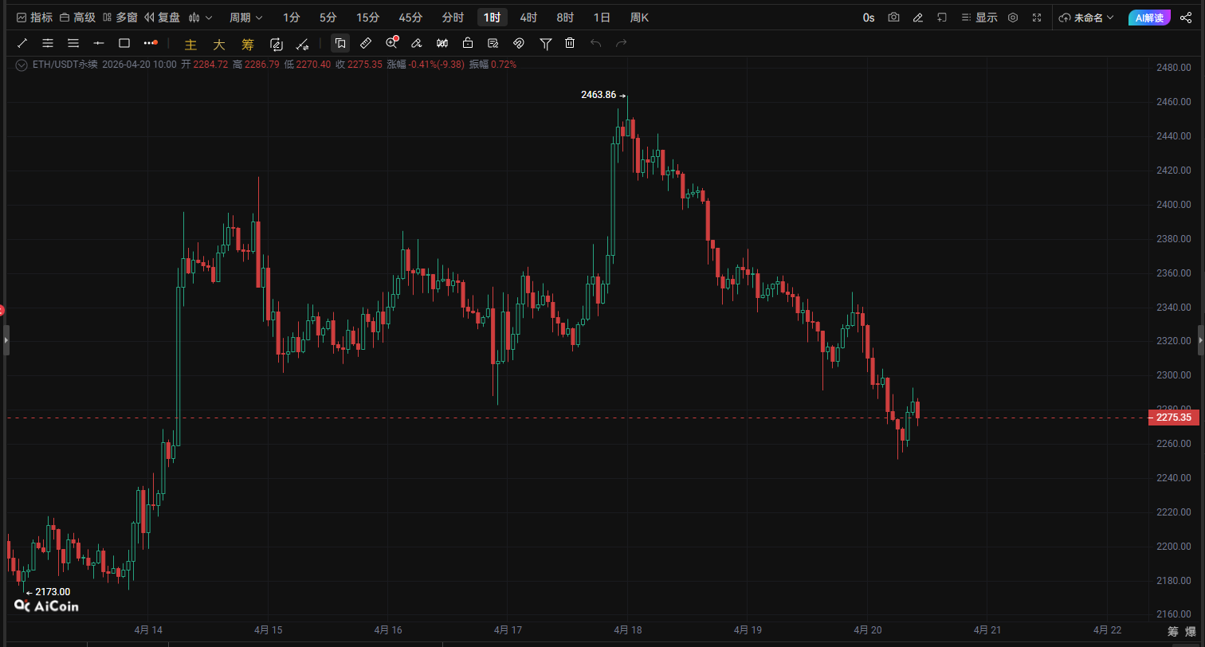Click the 主 indicator shortcut
The width and height of the screenshot is (1205, 647).
[190, 44]
